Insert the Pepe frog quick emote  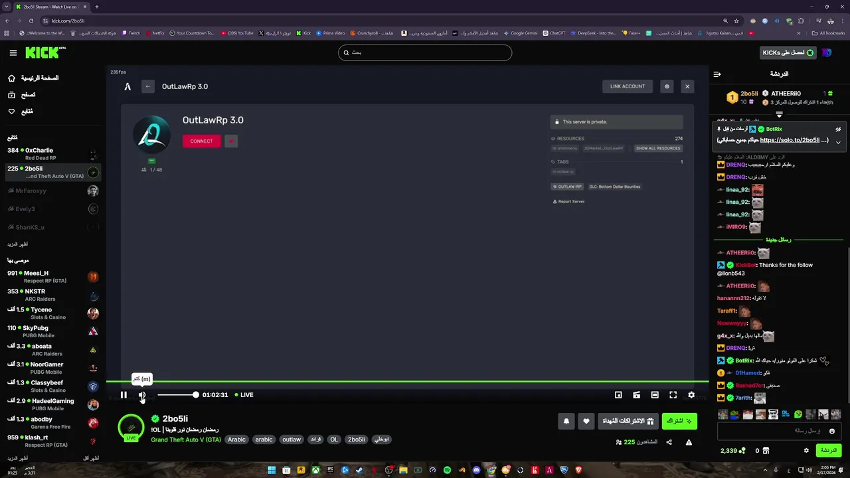click(x=735, y=414)
